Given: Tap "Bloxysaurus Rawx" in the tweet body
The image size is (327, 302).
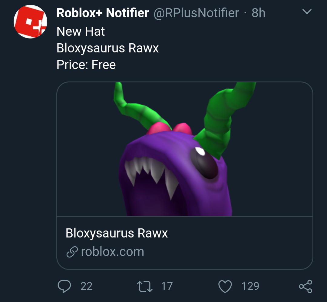Looking at the screenshot, I should click(x=107, y=48).
